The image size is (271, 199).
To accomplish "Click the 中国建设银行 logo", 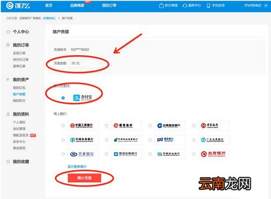I will point(169,125).
